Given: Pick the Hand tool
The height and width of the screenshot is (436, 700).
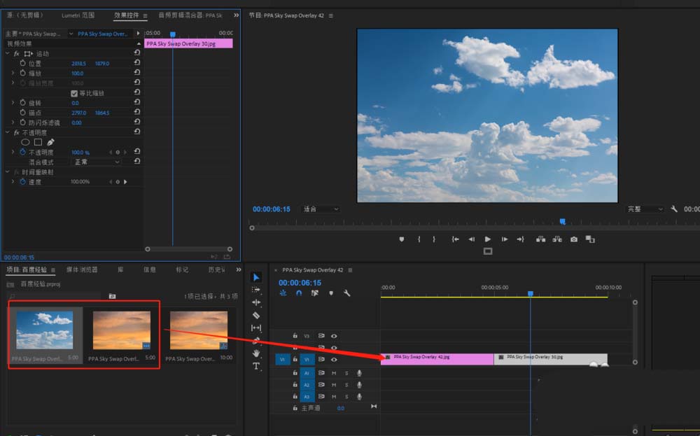Looking at the screenshot, I should coord(256,353).
